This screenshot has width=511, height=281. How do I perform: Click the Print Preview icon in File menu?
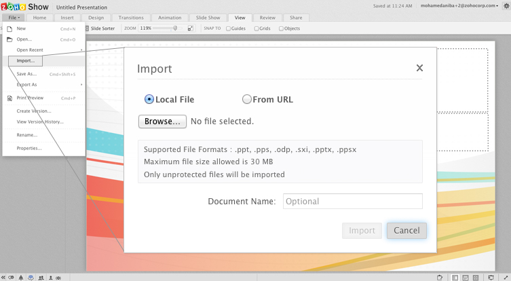[10, 98]
